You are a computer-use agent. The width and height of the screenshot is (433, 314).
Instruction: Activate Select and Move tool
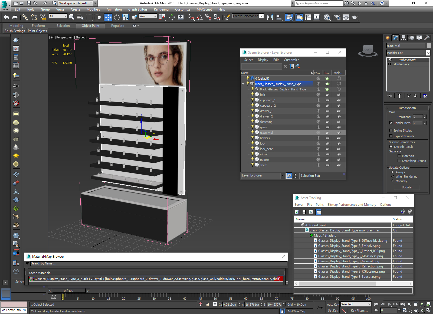108,17
